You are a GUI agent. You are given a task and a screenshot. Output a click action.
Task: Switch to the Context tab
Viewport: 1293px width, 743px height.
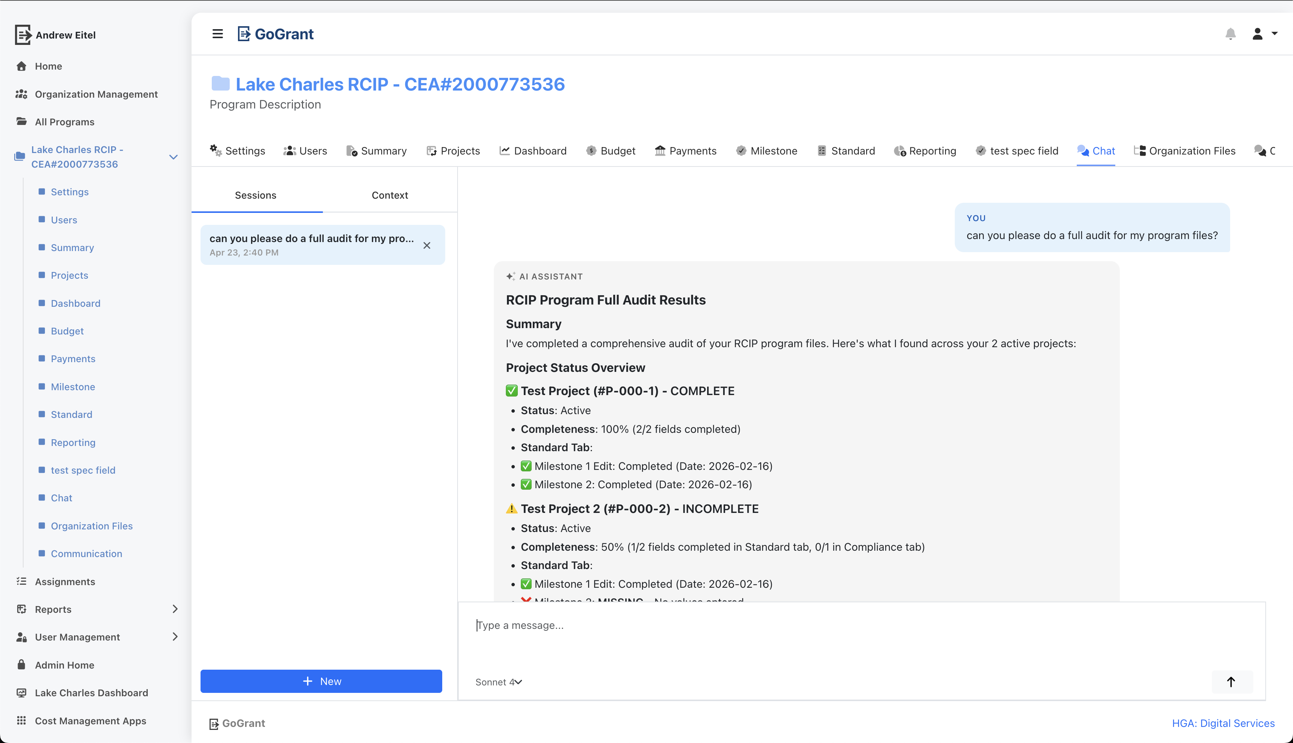389,195
